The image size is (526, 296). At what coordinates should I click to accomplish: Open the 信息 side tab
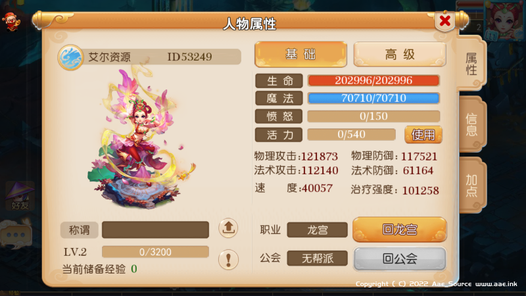[471, 124]
